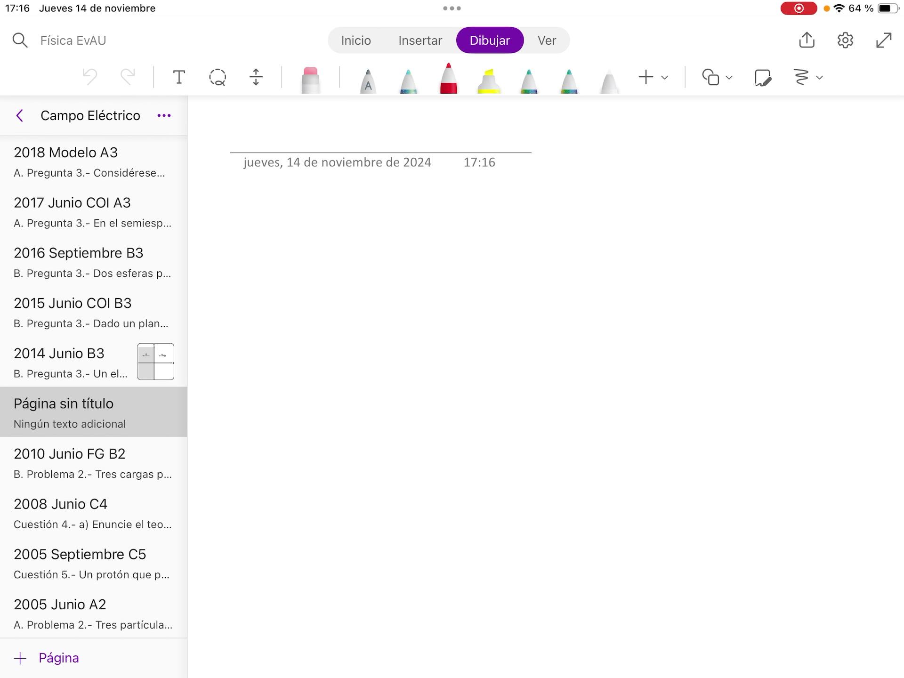Click the Física EvAU search field

point(73,40)
